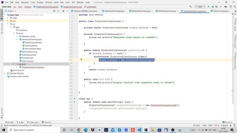Click the red error indicator atop editor
Screen dimensions: 237x133
pyautogui.click(x=233, y=14)
